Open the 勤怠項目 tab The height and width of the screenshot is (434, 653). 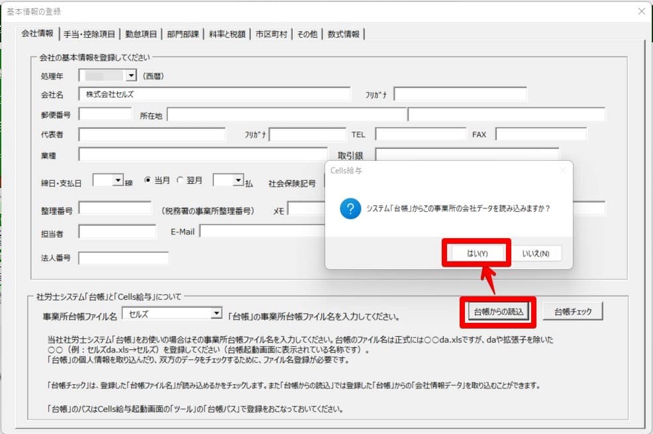coord(141,34)
